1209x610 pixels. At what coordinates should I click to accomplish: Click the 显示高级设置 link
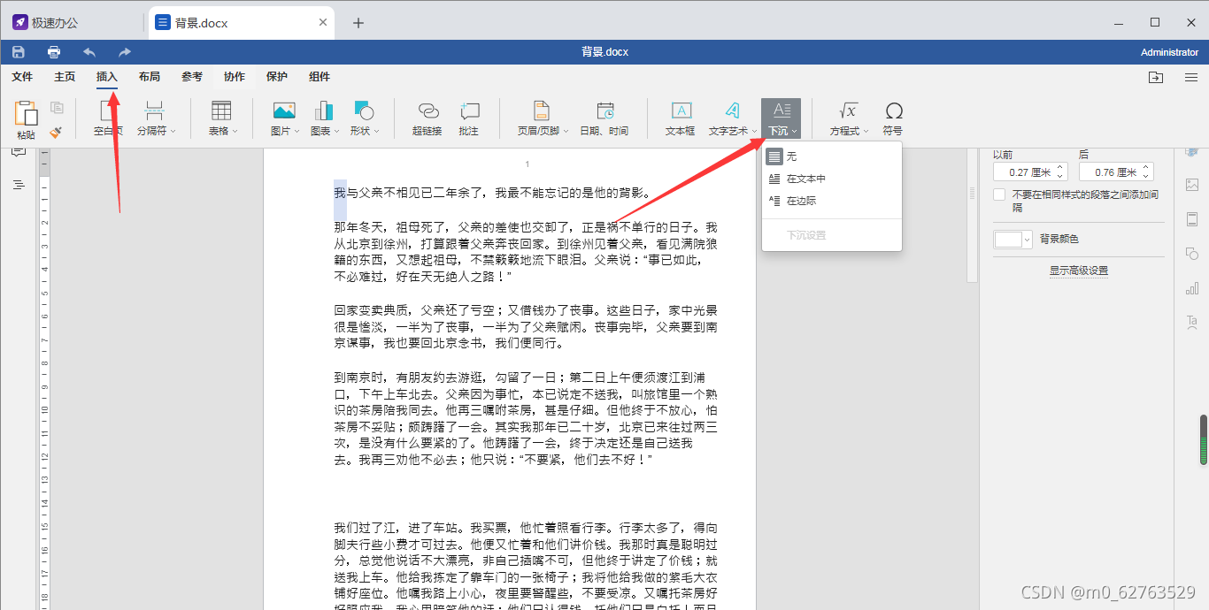click(1078, 271)
